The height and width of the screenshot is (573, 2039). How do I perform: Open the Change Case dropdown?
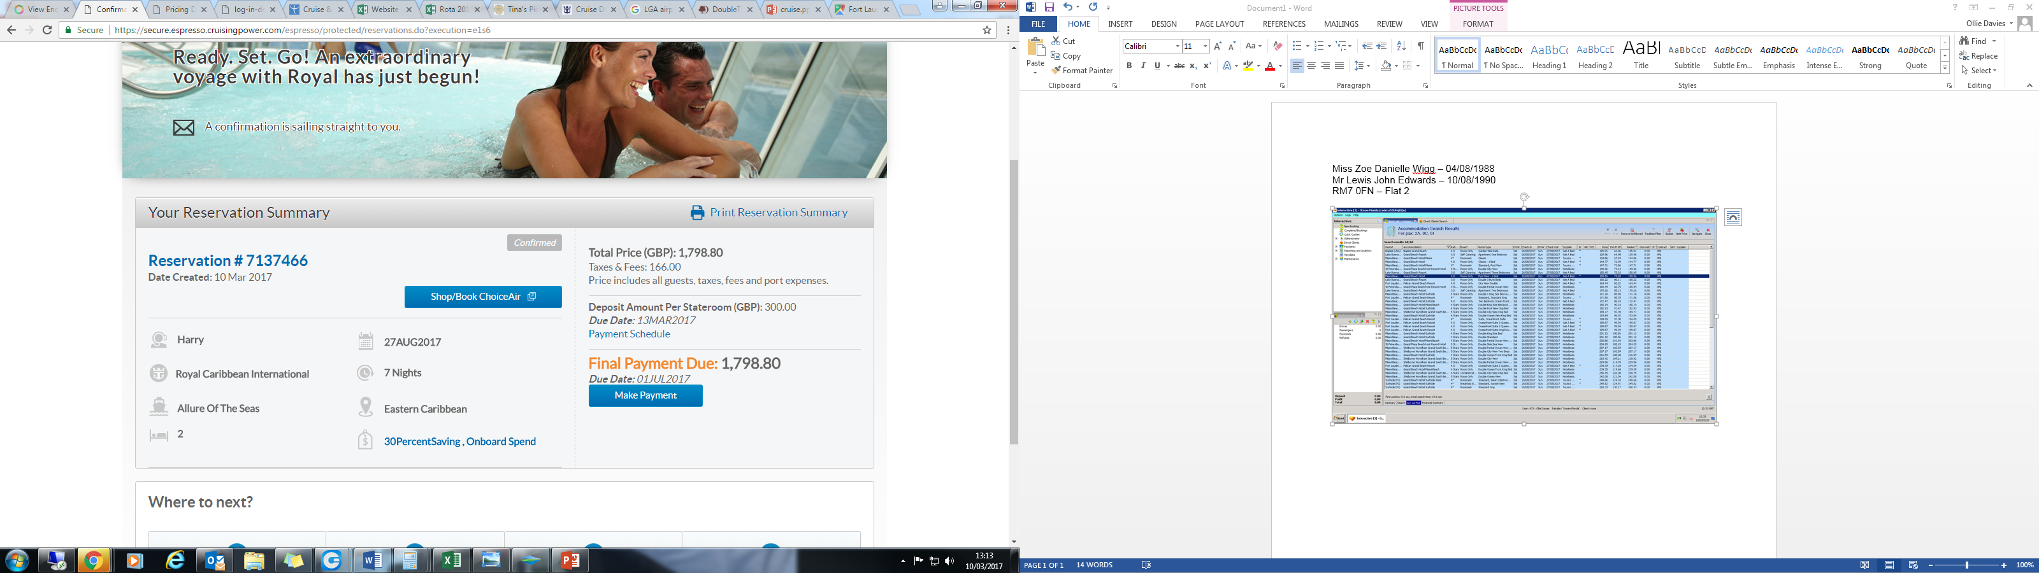click(1254, 46)
